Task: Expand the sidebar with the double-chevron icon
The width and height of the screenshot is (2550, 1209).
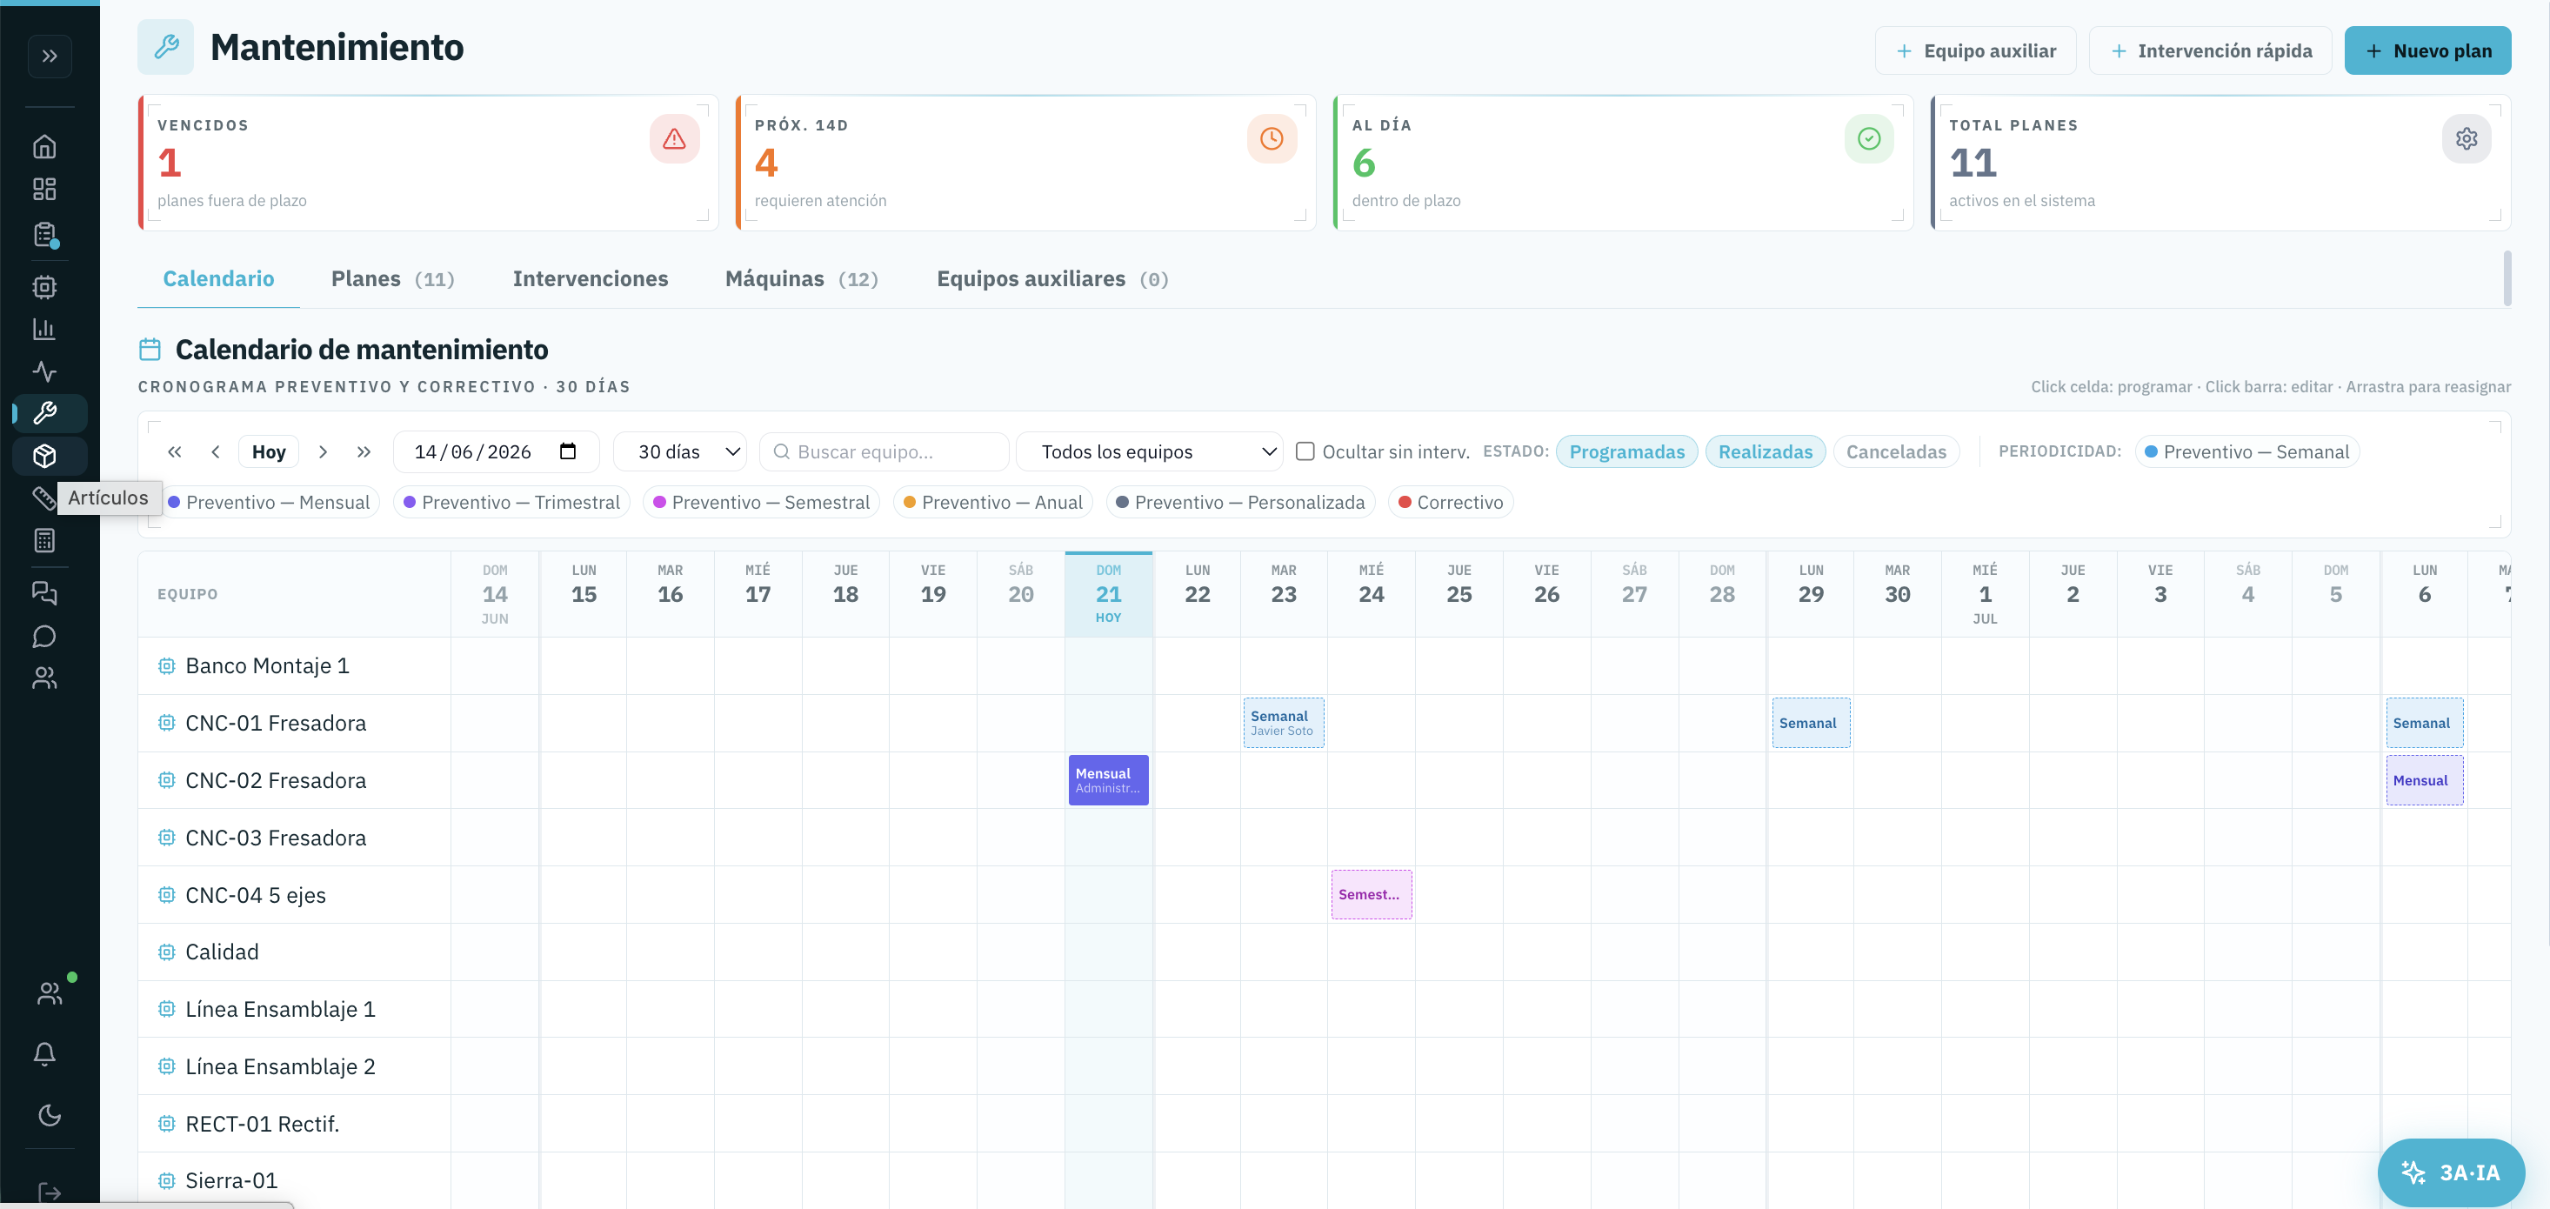Action: click(x=50, y=56)
